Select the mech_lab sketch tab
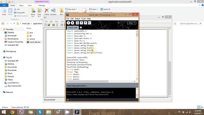Screen dimensions: 204x115 (x=73, y=28)
